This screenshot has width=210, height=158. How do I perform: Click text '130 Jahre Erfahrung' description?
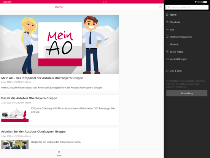click(73, 110)
